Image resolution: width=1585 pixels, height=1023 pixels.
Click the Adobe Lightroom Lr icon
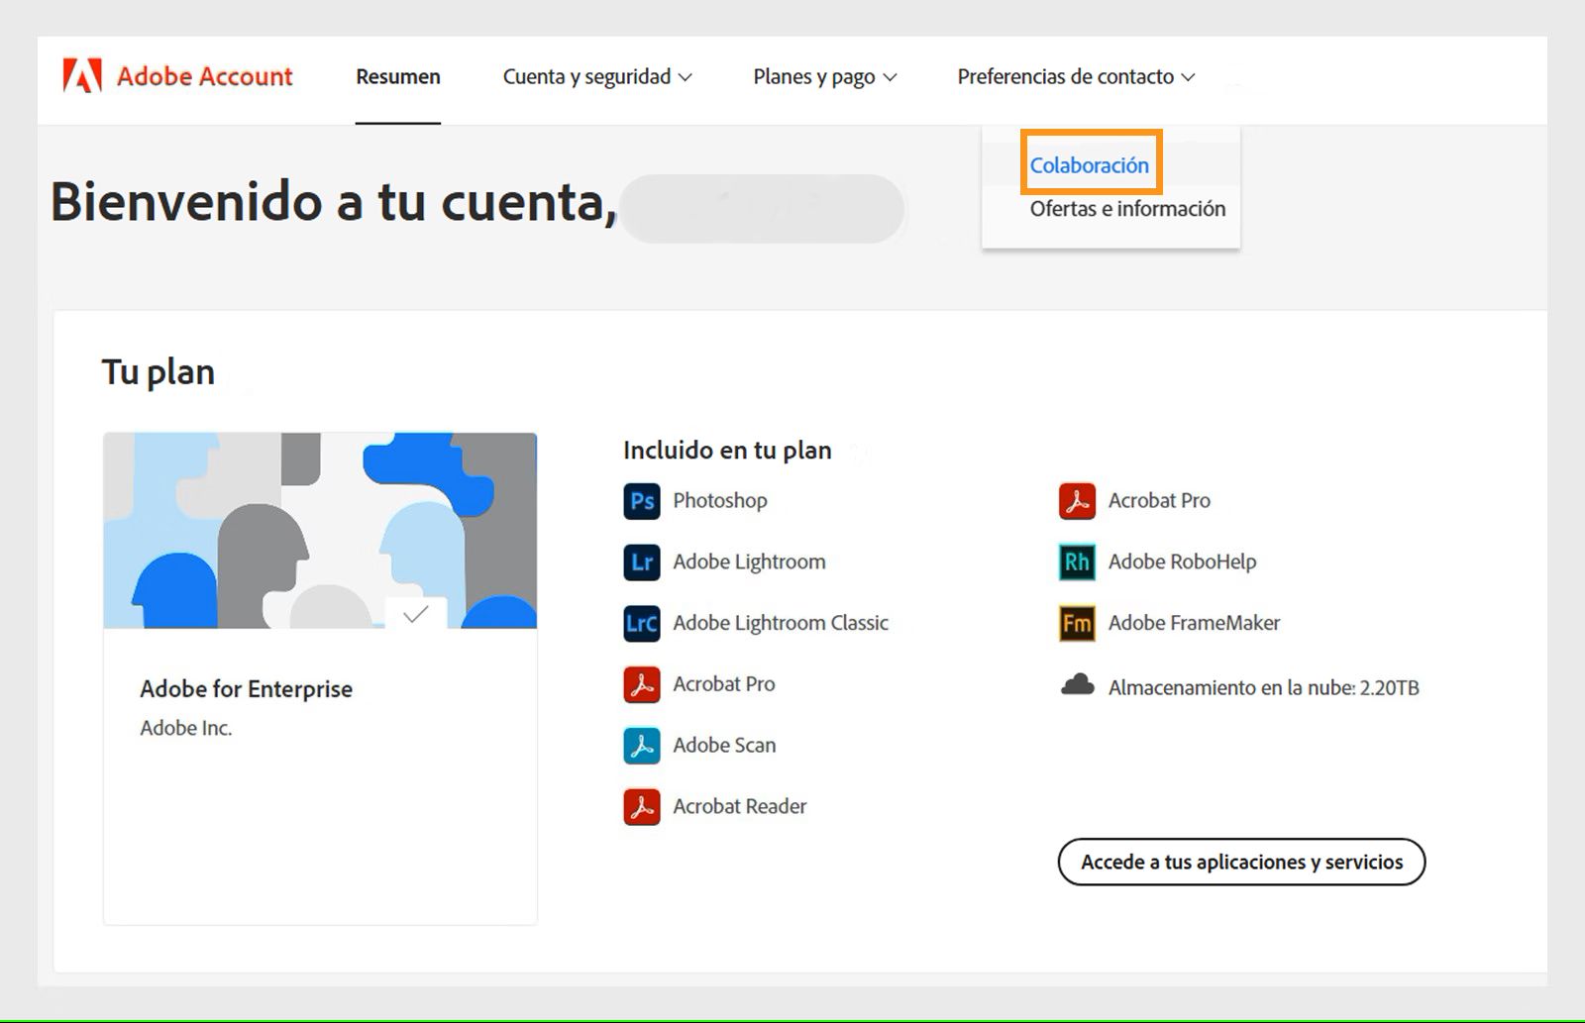[x=642, y=563]
